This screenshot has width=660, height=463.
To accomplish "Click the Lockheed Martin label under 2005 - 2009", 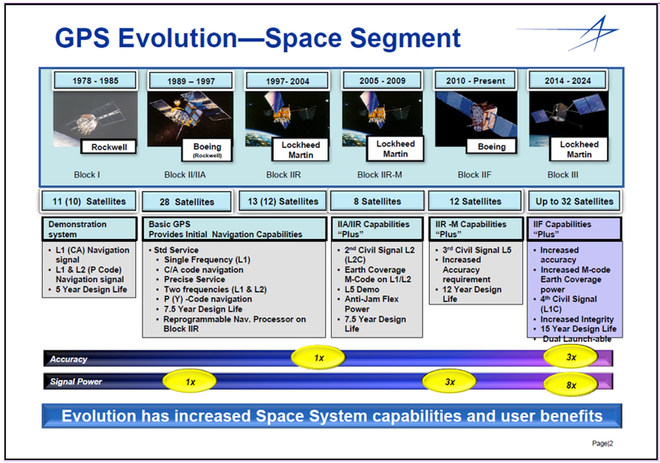I will [395, 149].
